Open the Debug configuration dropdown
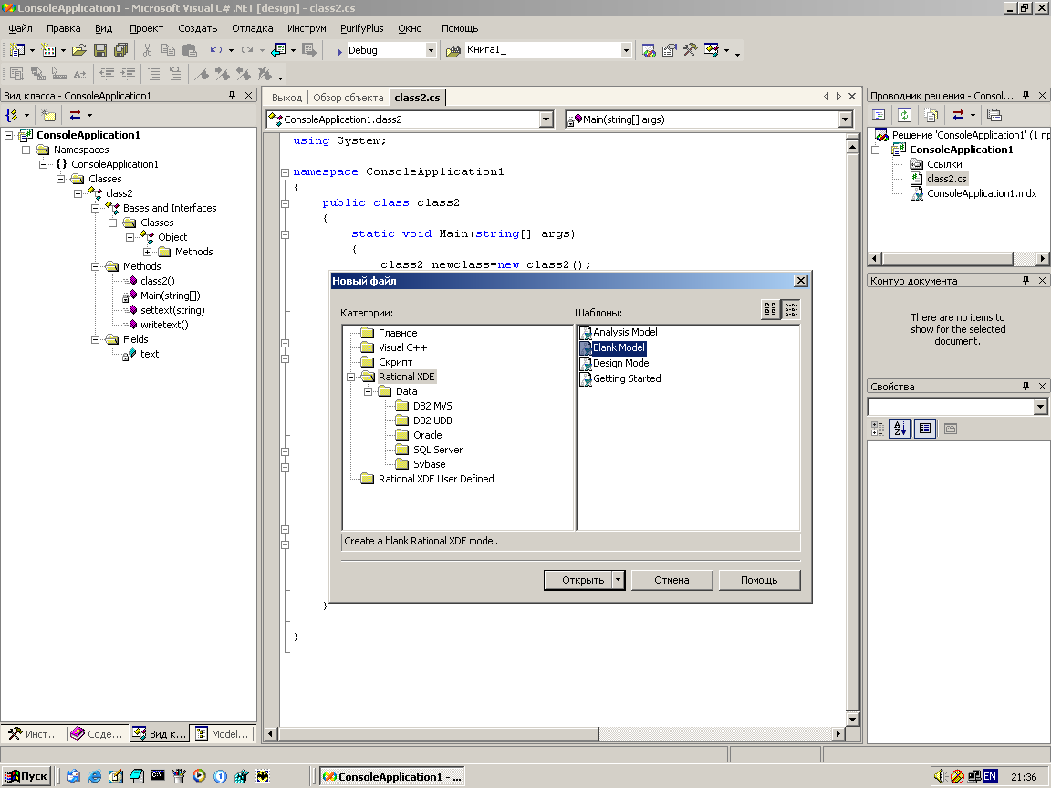 click(x=431, y=51)
